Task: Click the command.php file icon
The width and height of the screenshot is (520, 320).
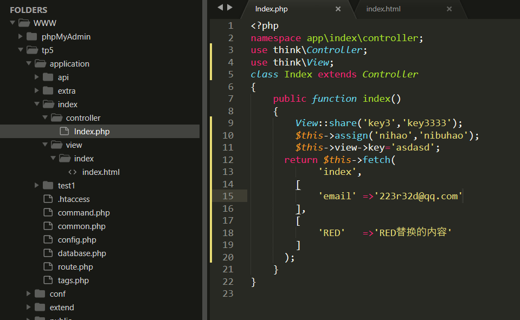Action: 48,213
